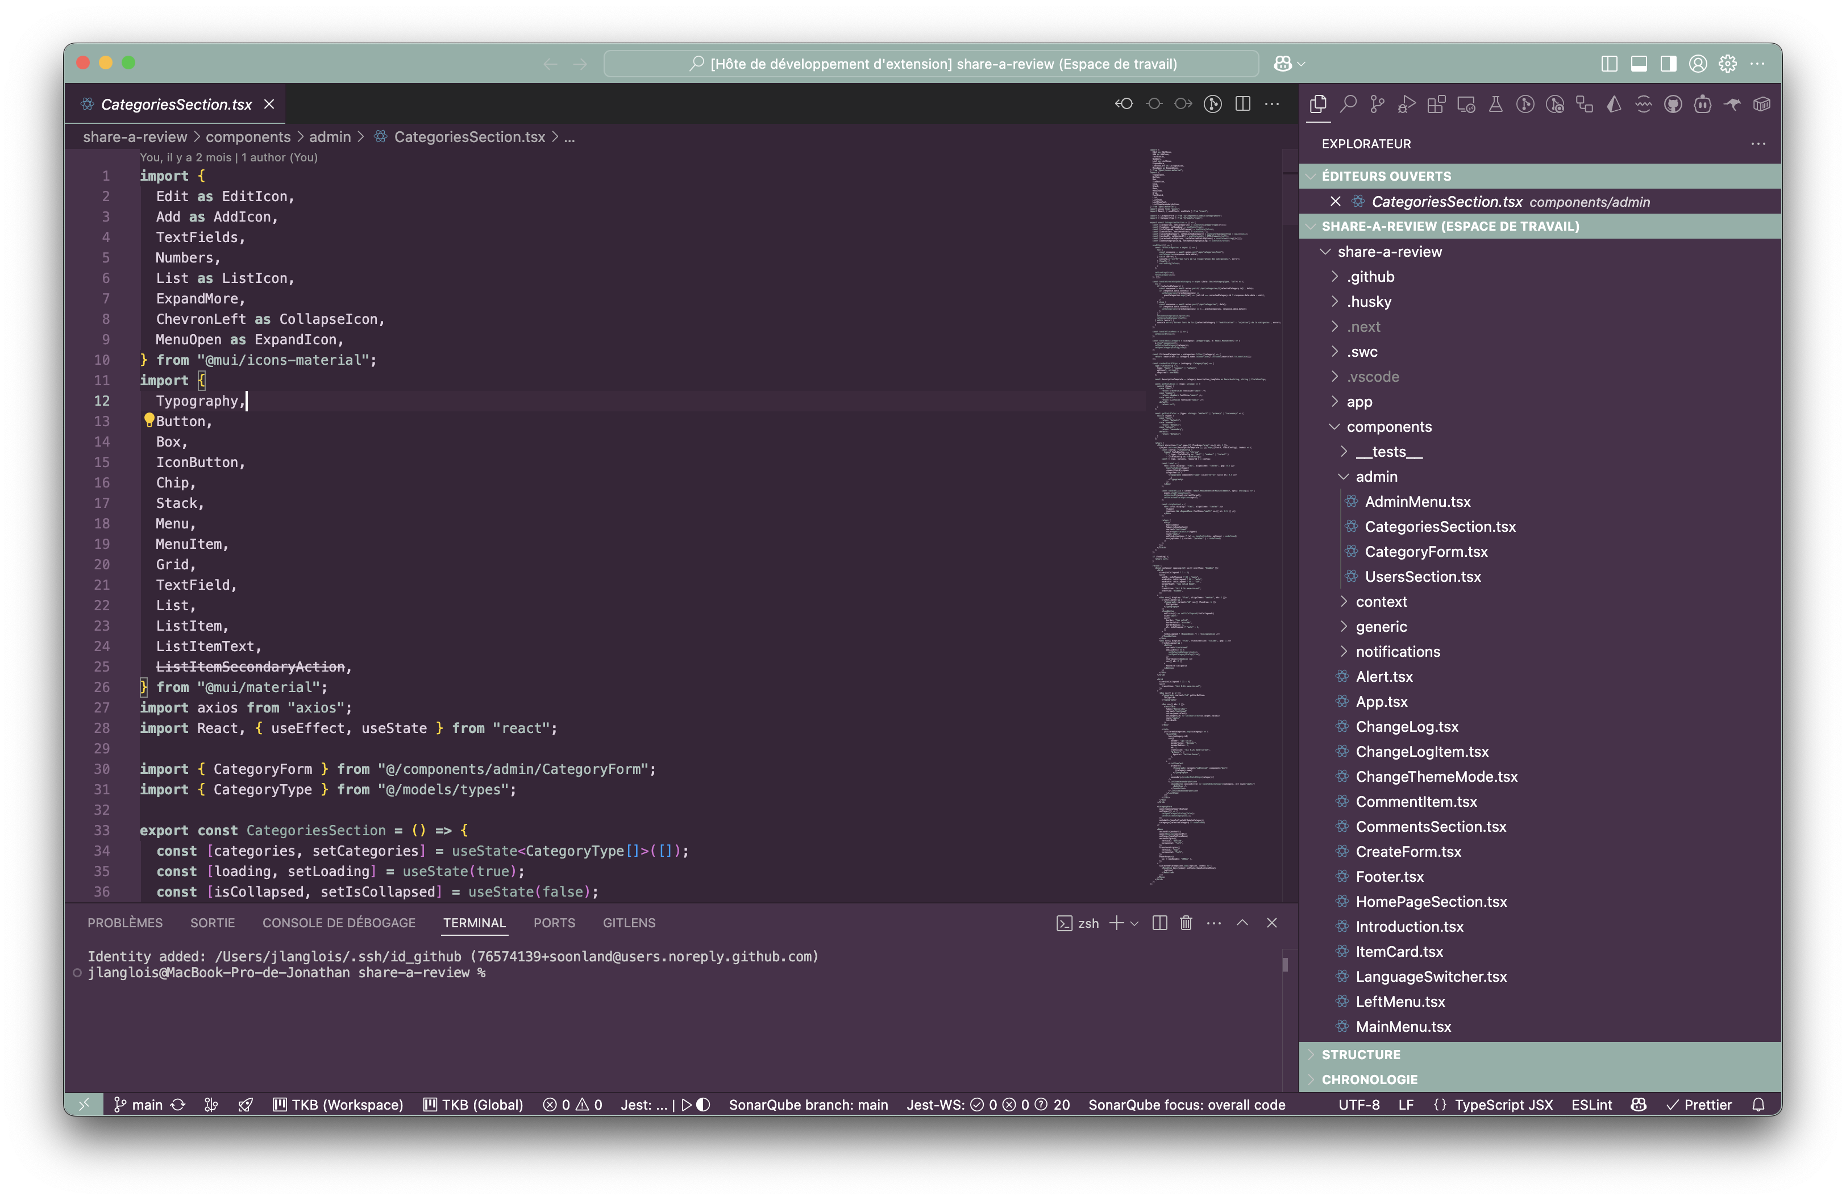Click the split editor icon

click(x=1242, y=104)
